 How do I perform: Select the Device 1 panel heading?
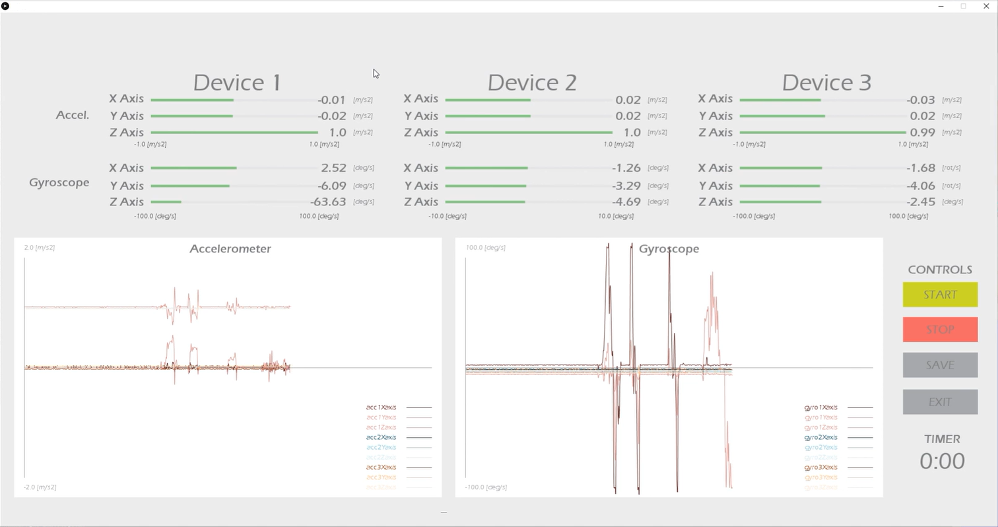[x=236, y=82]
